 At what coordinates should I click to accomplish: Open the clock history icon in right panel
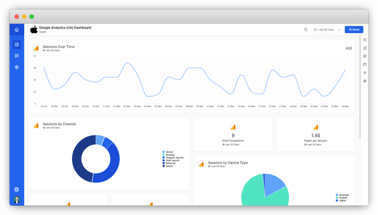[365, 40]
